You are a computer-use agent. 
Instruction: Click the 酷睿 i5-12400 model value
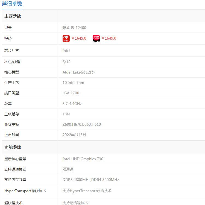74,28
